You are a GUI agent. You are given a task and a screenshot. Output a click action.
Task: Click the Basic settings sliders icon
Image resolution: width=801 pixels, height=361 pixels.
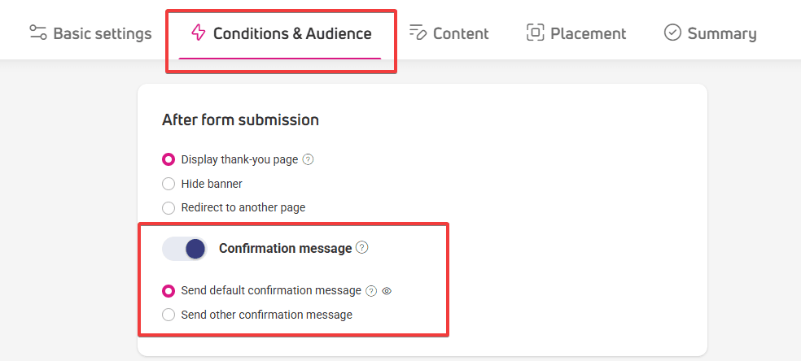(x=37, y=33)
